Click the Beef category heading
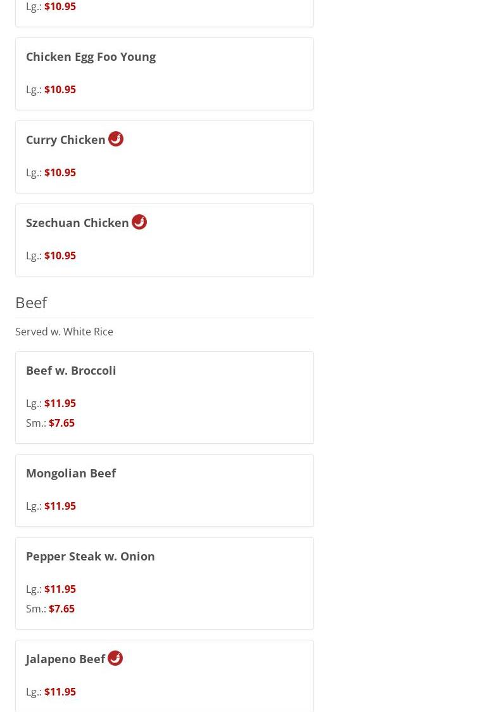The image size is (497, 712). click(x=31, y=302)
